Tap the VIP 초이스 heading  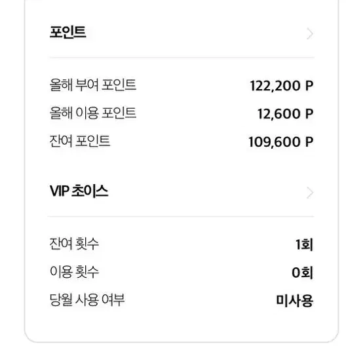tap(79, 191)
